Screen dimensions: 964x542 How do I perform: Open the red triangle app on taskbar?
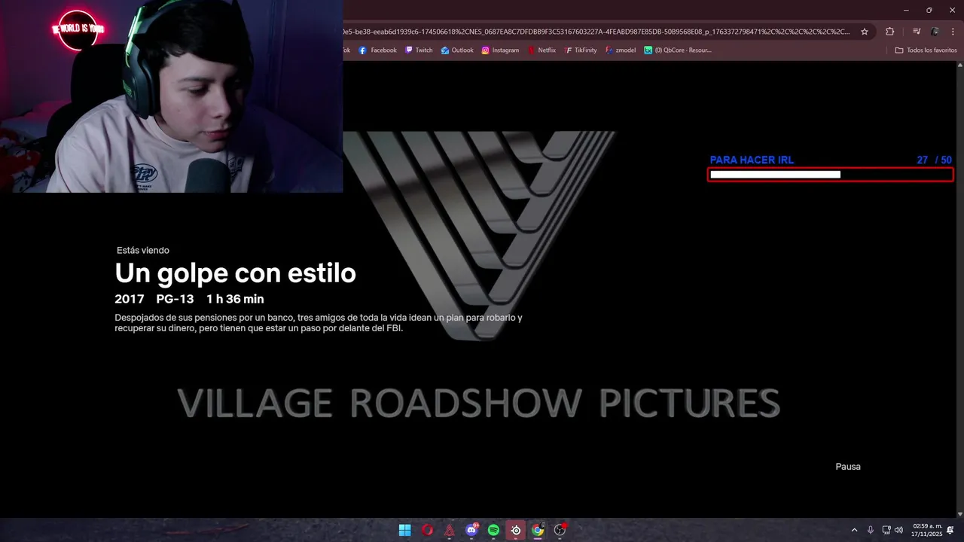point(450,530)
